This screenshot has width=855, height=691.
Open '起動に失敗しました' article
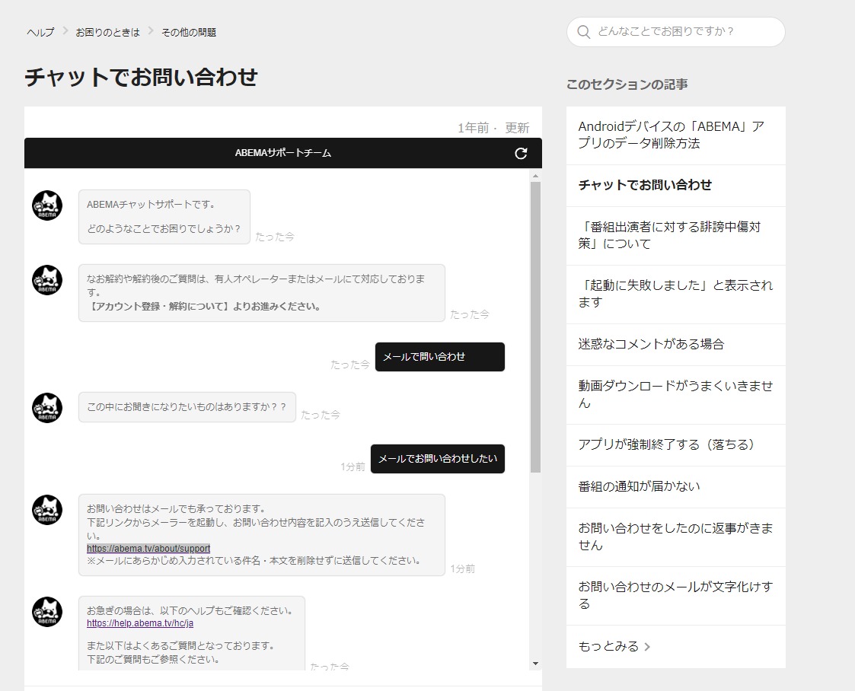(x=675, y=295)
